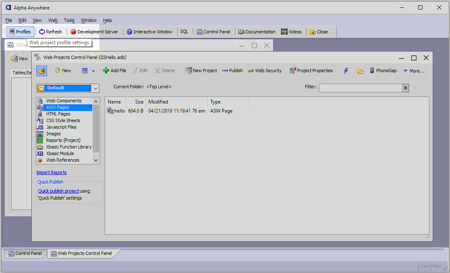
Task: Click category list scroll up arrow
Action: (x=96, y=101)
